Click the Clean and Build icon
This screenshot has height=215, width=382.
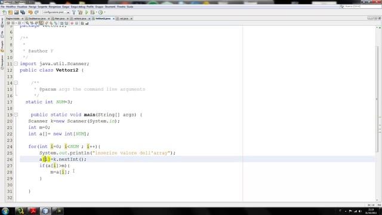[x=81, y=12]
